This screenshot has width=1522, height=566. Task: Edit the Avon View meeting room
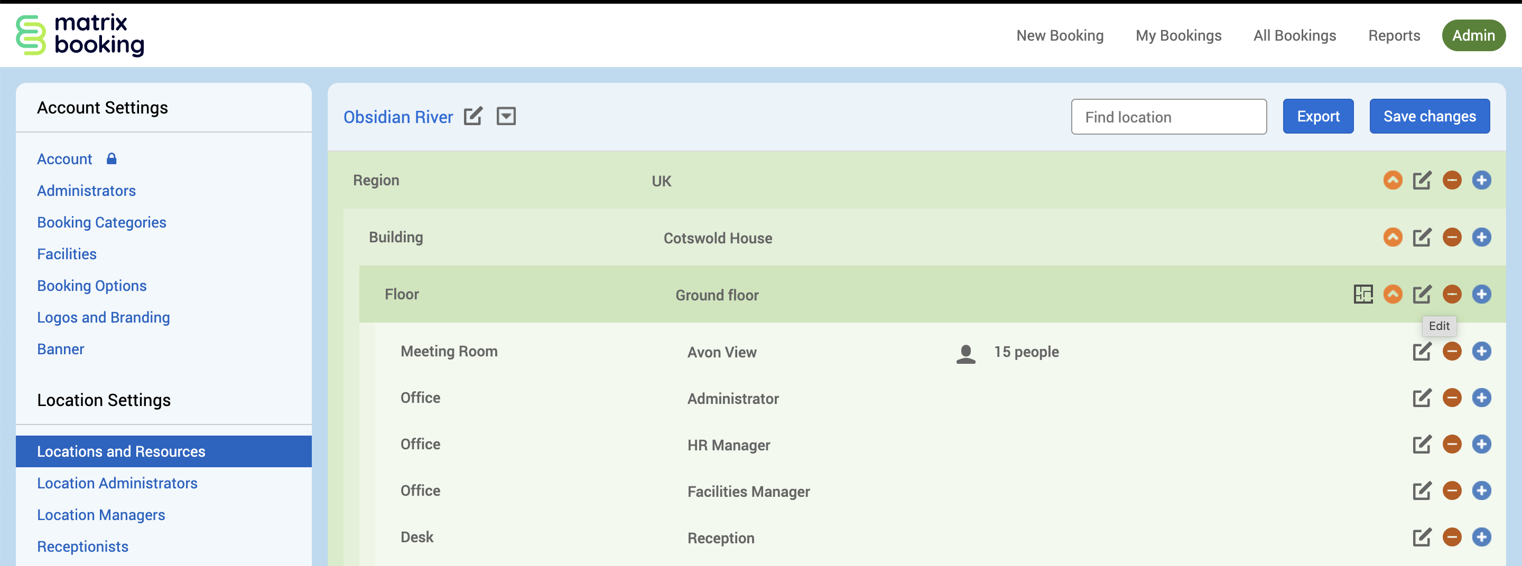point(1422,352)
